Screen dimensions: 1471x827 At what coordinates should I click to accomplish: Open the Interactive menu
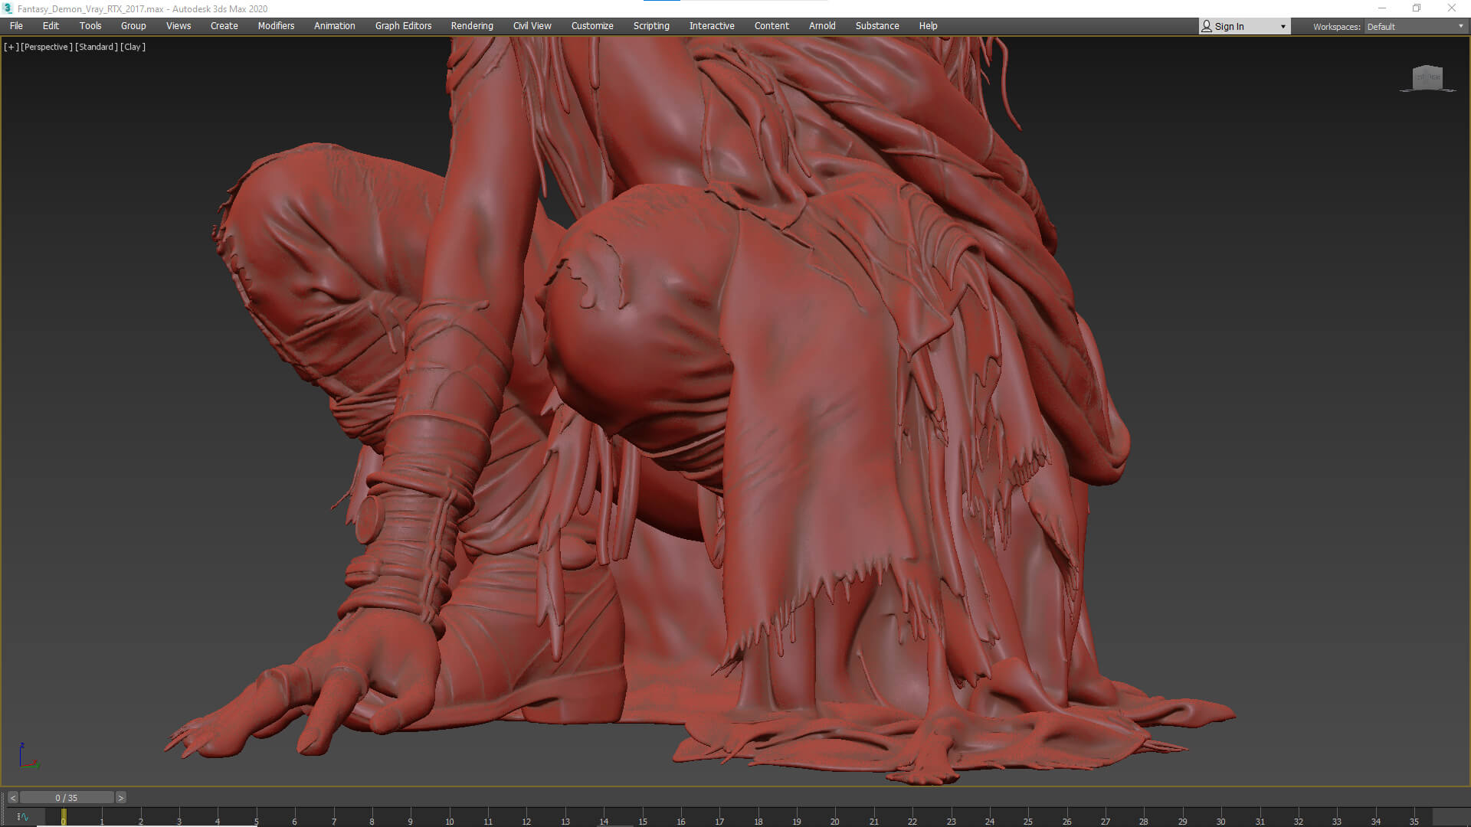(x=712, y=25)
